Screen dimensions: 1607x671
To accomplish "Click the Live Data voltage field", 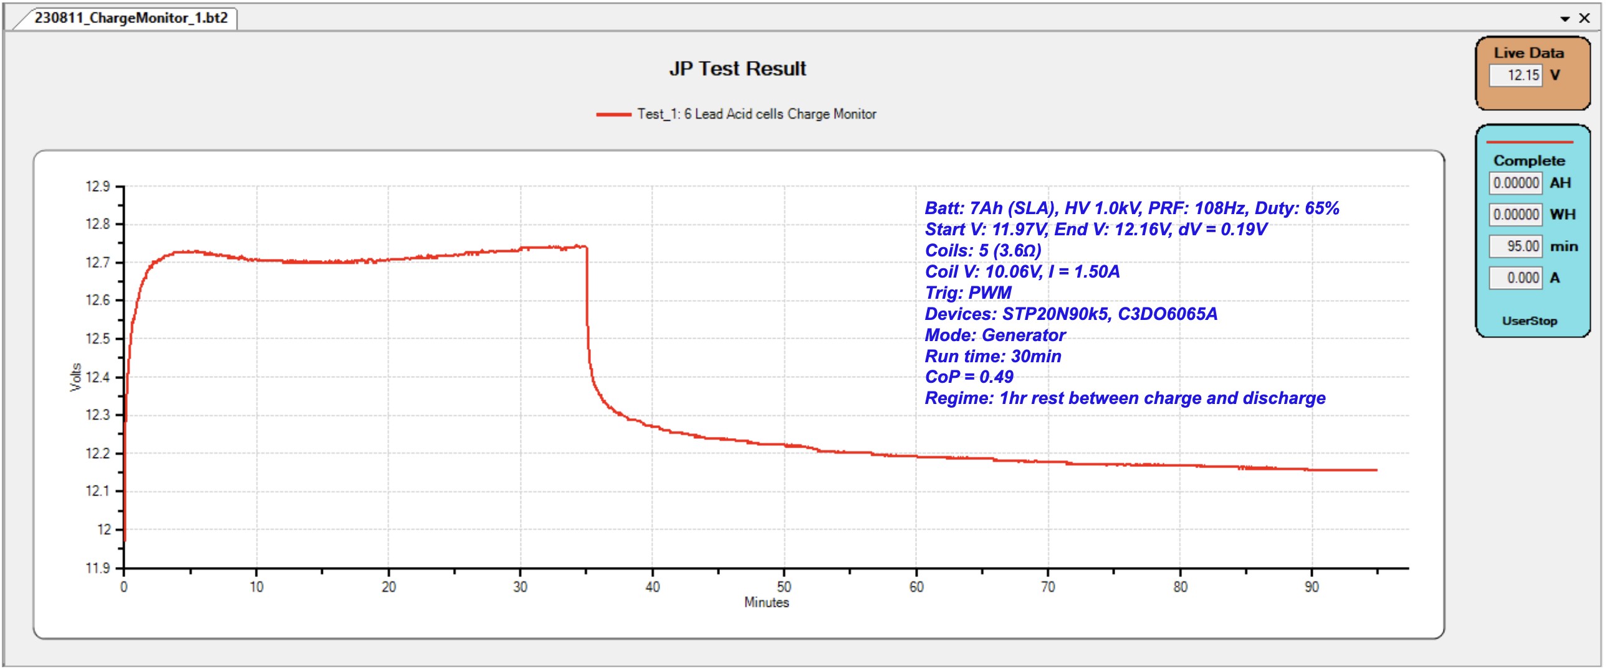I will click(1515, 75).
